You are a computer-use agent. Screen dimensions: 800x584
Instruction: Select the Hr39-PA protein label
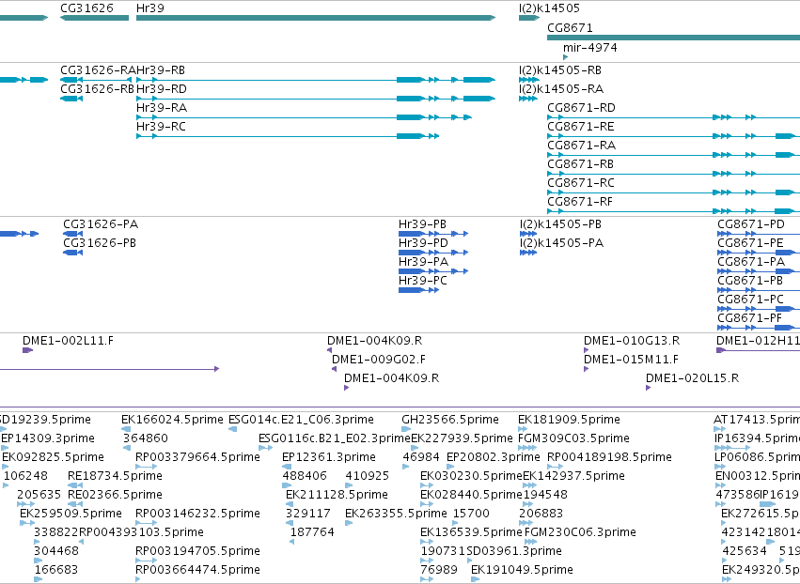(423, 262)
